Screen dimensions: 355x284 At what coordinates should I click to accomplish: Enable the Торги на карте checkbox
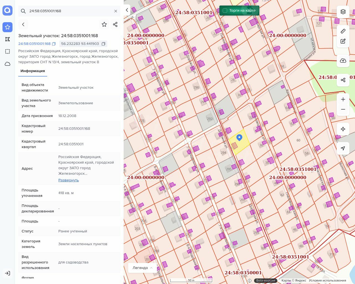pos(225,11)
